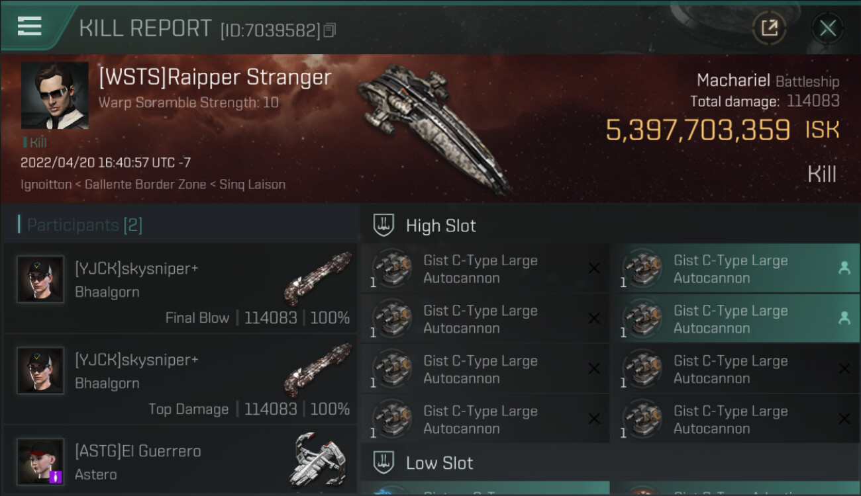Click the share kill report icon
Viewport: 861px width, 496px height.
(x=769, y=28)
